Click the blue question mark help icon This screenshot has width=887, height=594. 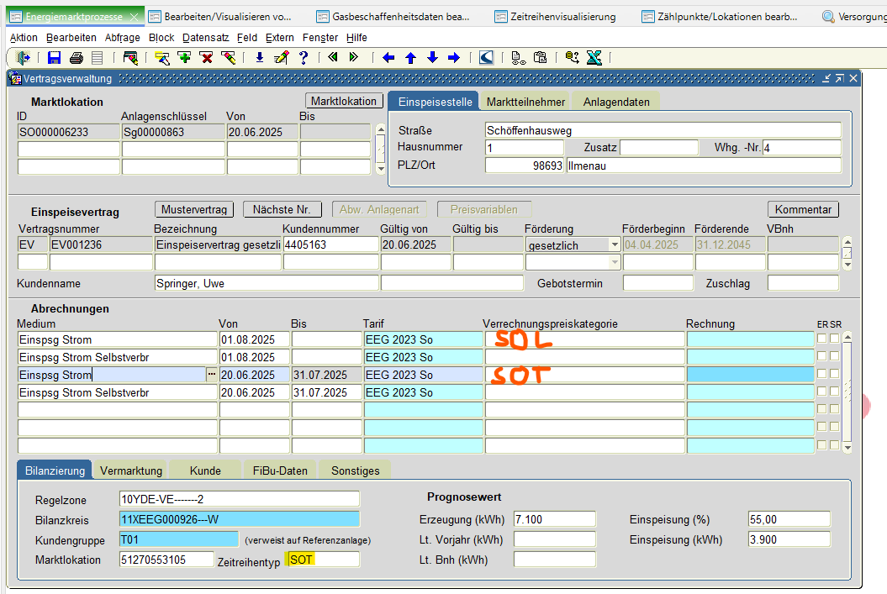pos(304,58)
